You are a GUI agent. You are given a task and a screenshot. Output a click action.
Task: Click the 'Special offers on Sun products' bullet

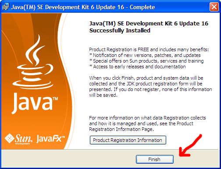146,61
